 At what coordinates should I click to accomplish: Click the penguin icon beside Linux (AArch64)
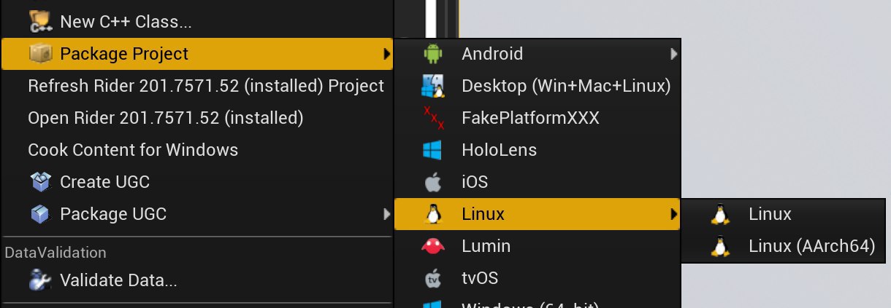(x=720, y=246)
